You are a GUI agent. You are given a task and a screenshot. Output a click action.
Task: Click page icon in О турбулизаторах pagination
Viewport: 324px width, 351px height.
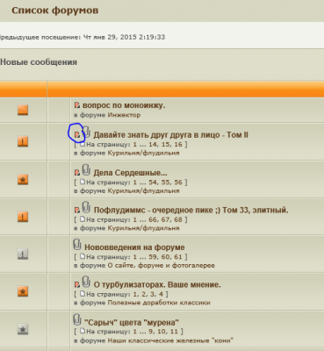83,294
